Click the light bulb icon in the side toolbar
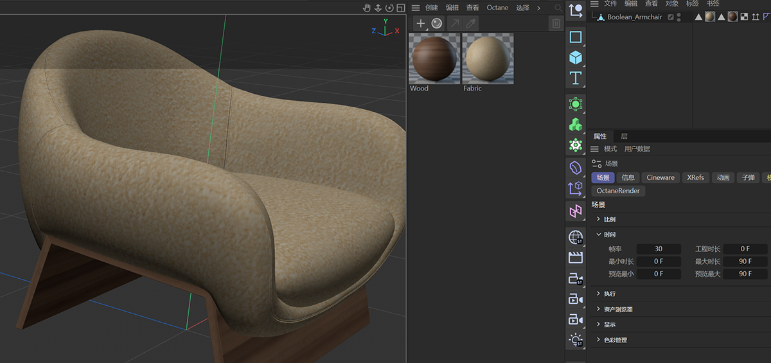Image resolution: width=771 pixels, height=363 pixels. click(576, 340)
